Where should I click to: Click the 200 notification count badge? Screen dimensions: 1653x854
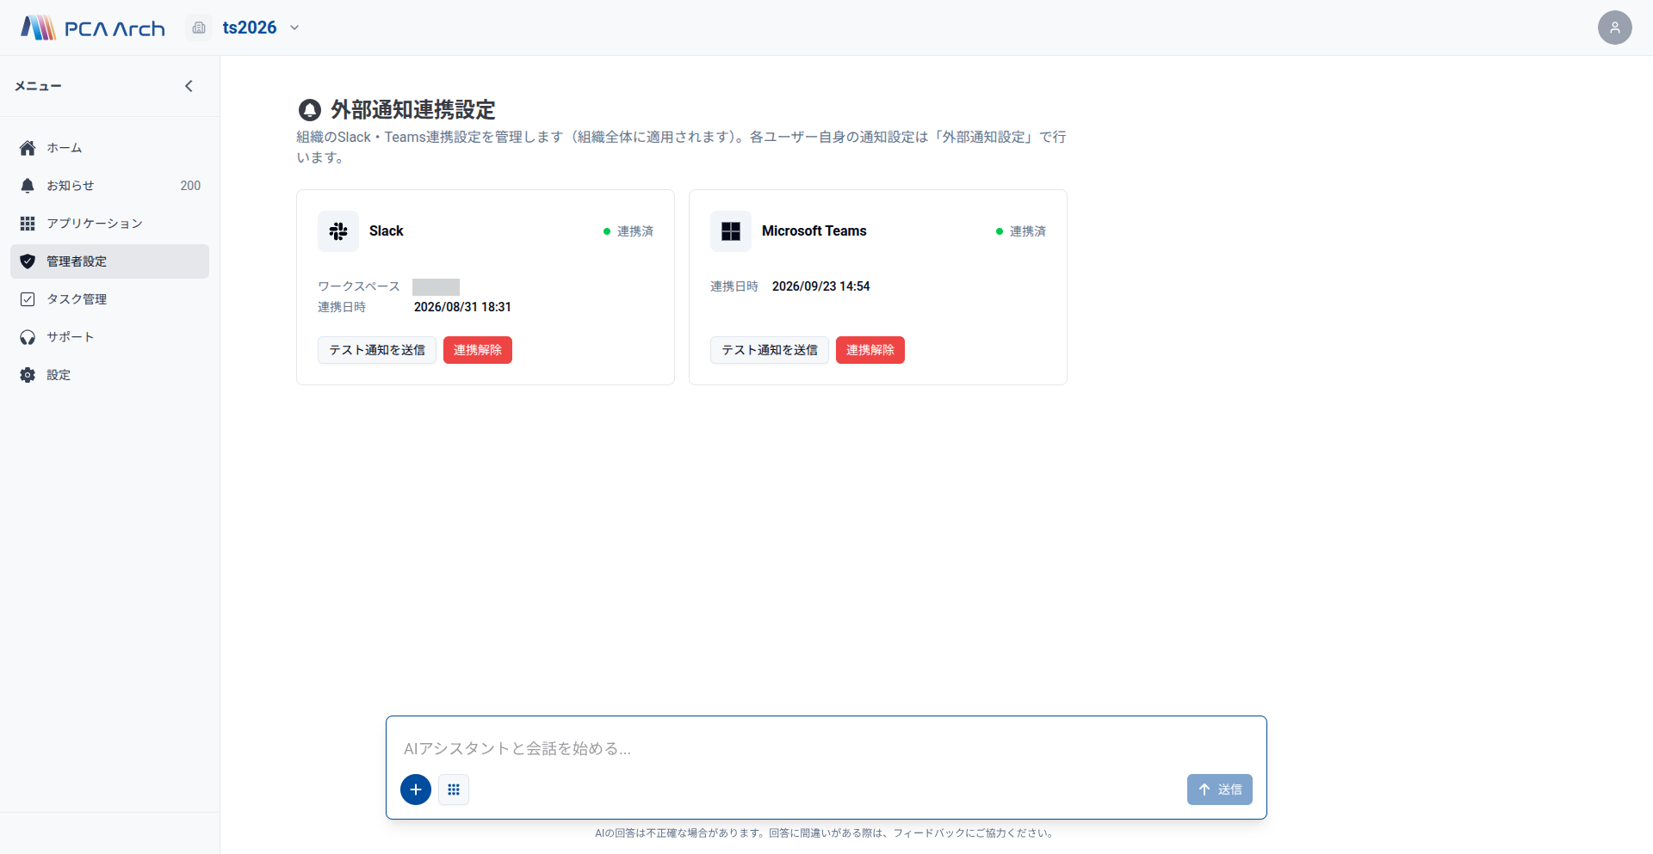click(x=190, y=186)
